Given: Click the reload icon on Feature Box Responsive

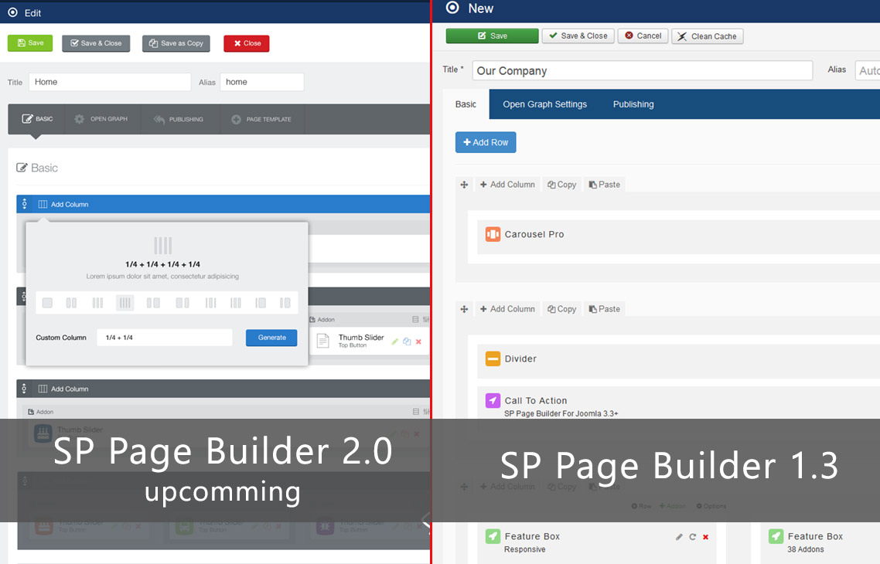Looking at the screenshot, I should pyautogui.click(x=693, y=537).
